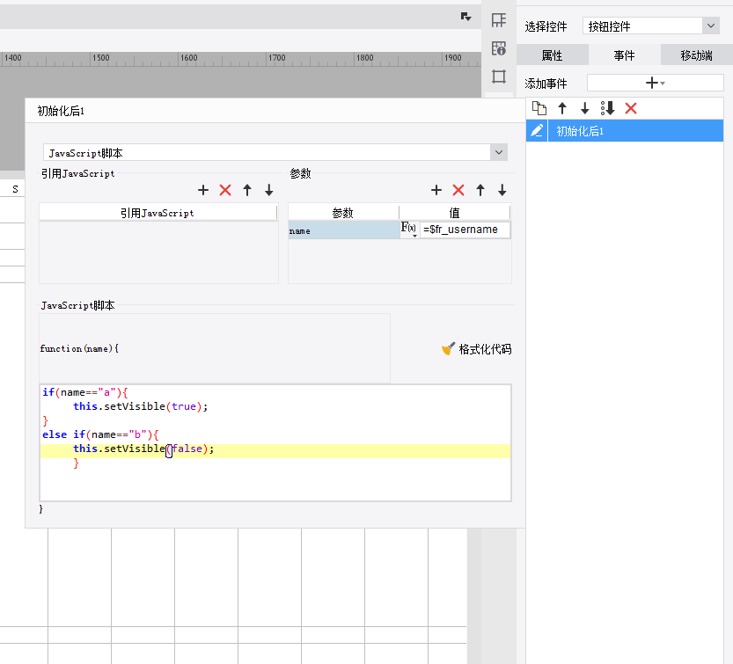Select the 初始化后1 event in list
The width and height of the screenshot is (733, 664).
635,131
